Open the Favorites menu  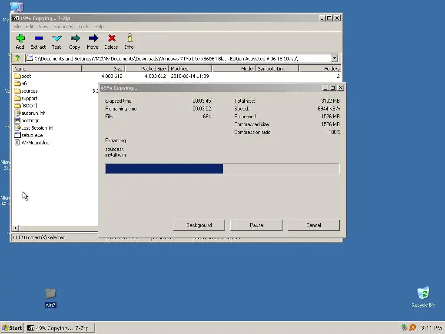pyautogui.click(x=63, y=27)
